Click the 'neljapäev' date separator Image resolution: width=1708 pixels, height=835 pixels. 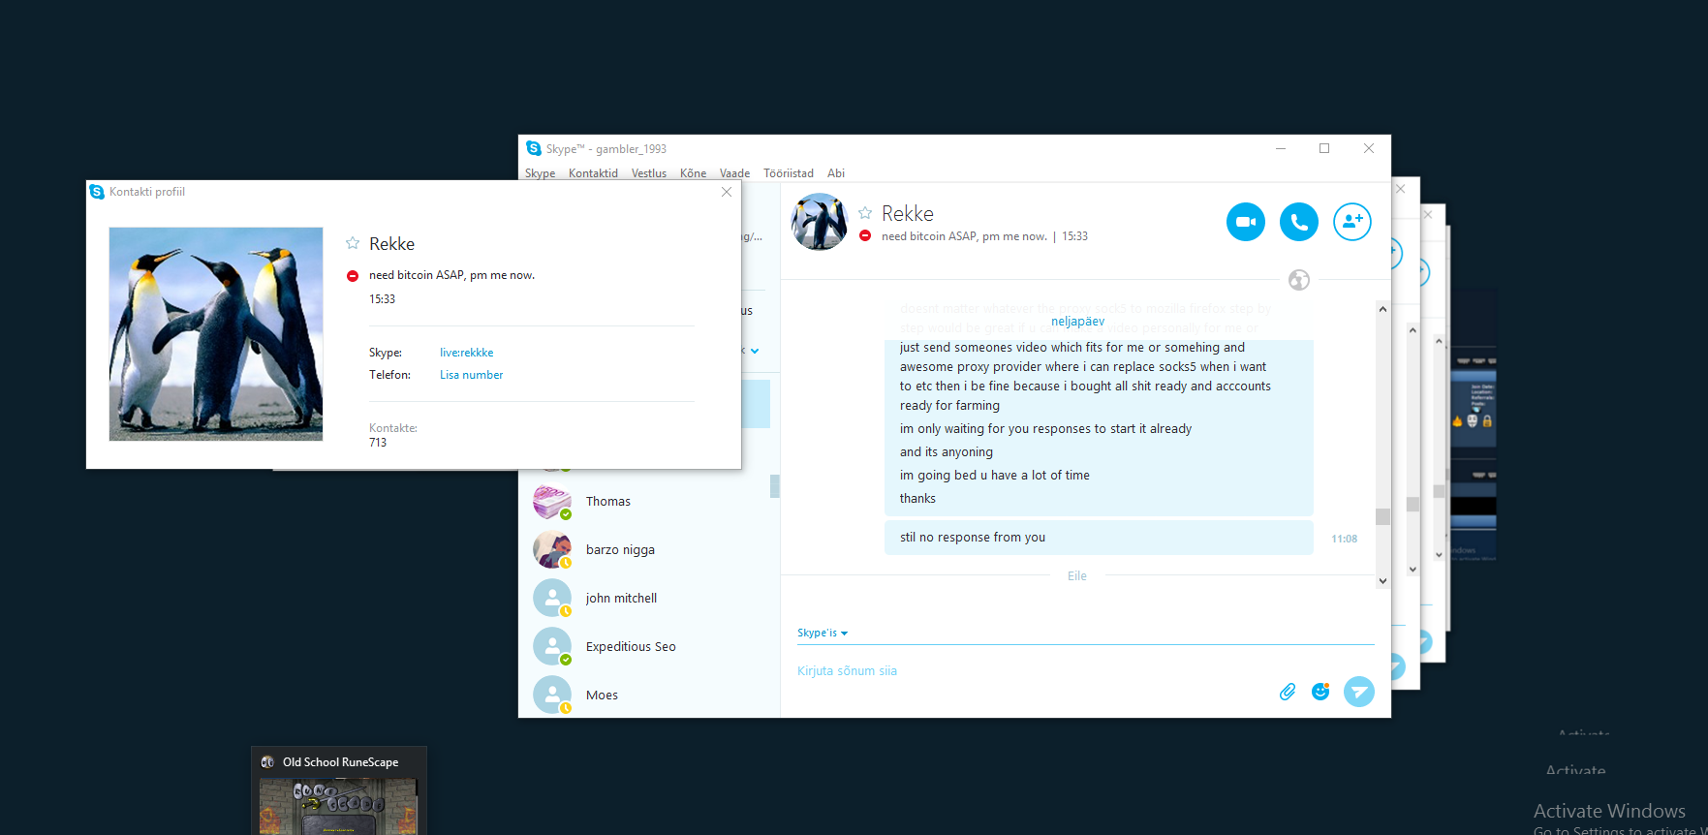pyautogui.click(x=1077, y=322)
